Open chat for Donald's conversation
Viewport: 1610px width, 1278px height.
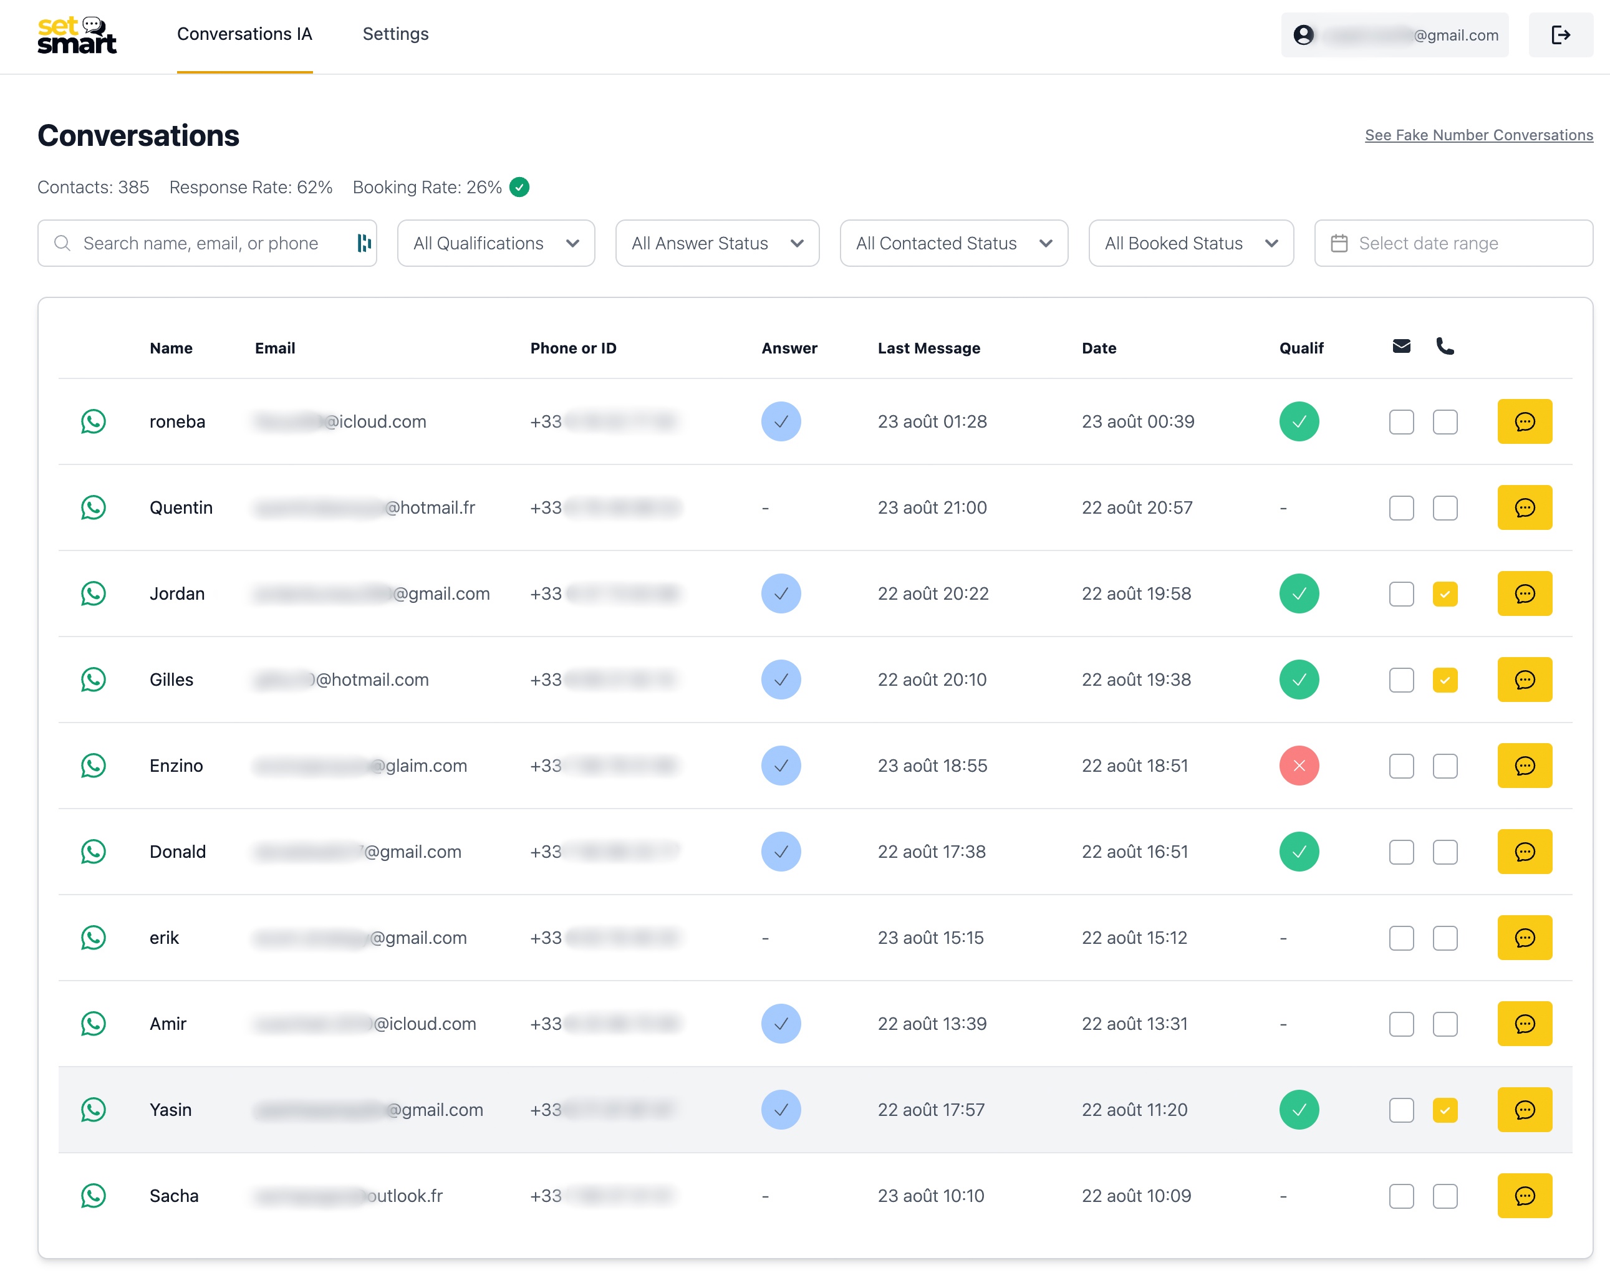coord(1524,852)
